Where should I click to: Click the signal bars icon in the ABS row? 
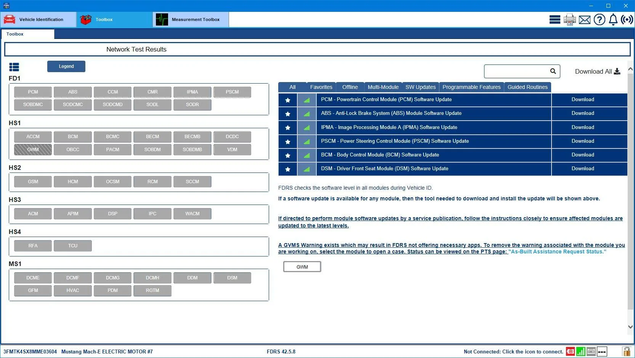point(307,114)
